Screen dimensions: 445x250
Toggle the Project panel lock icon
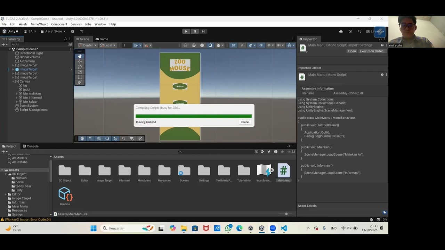288,146
